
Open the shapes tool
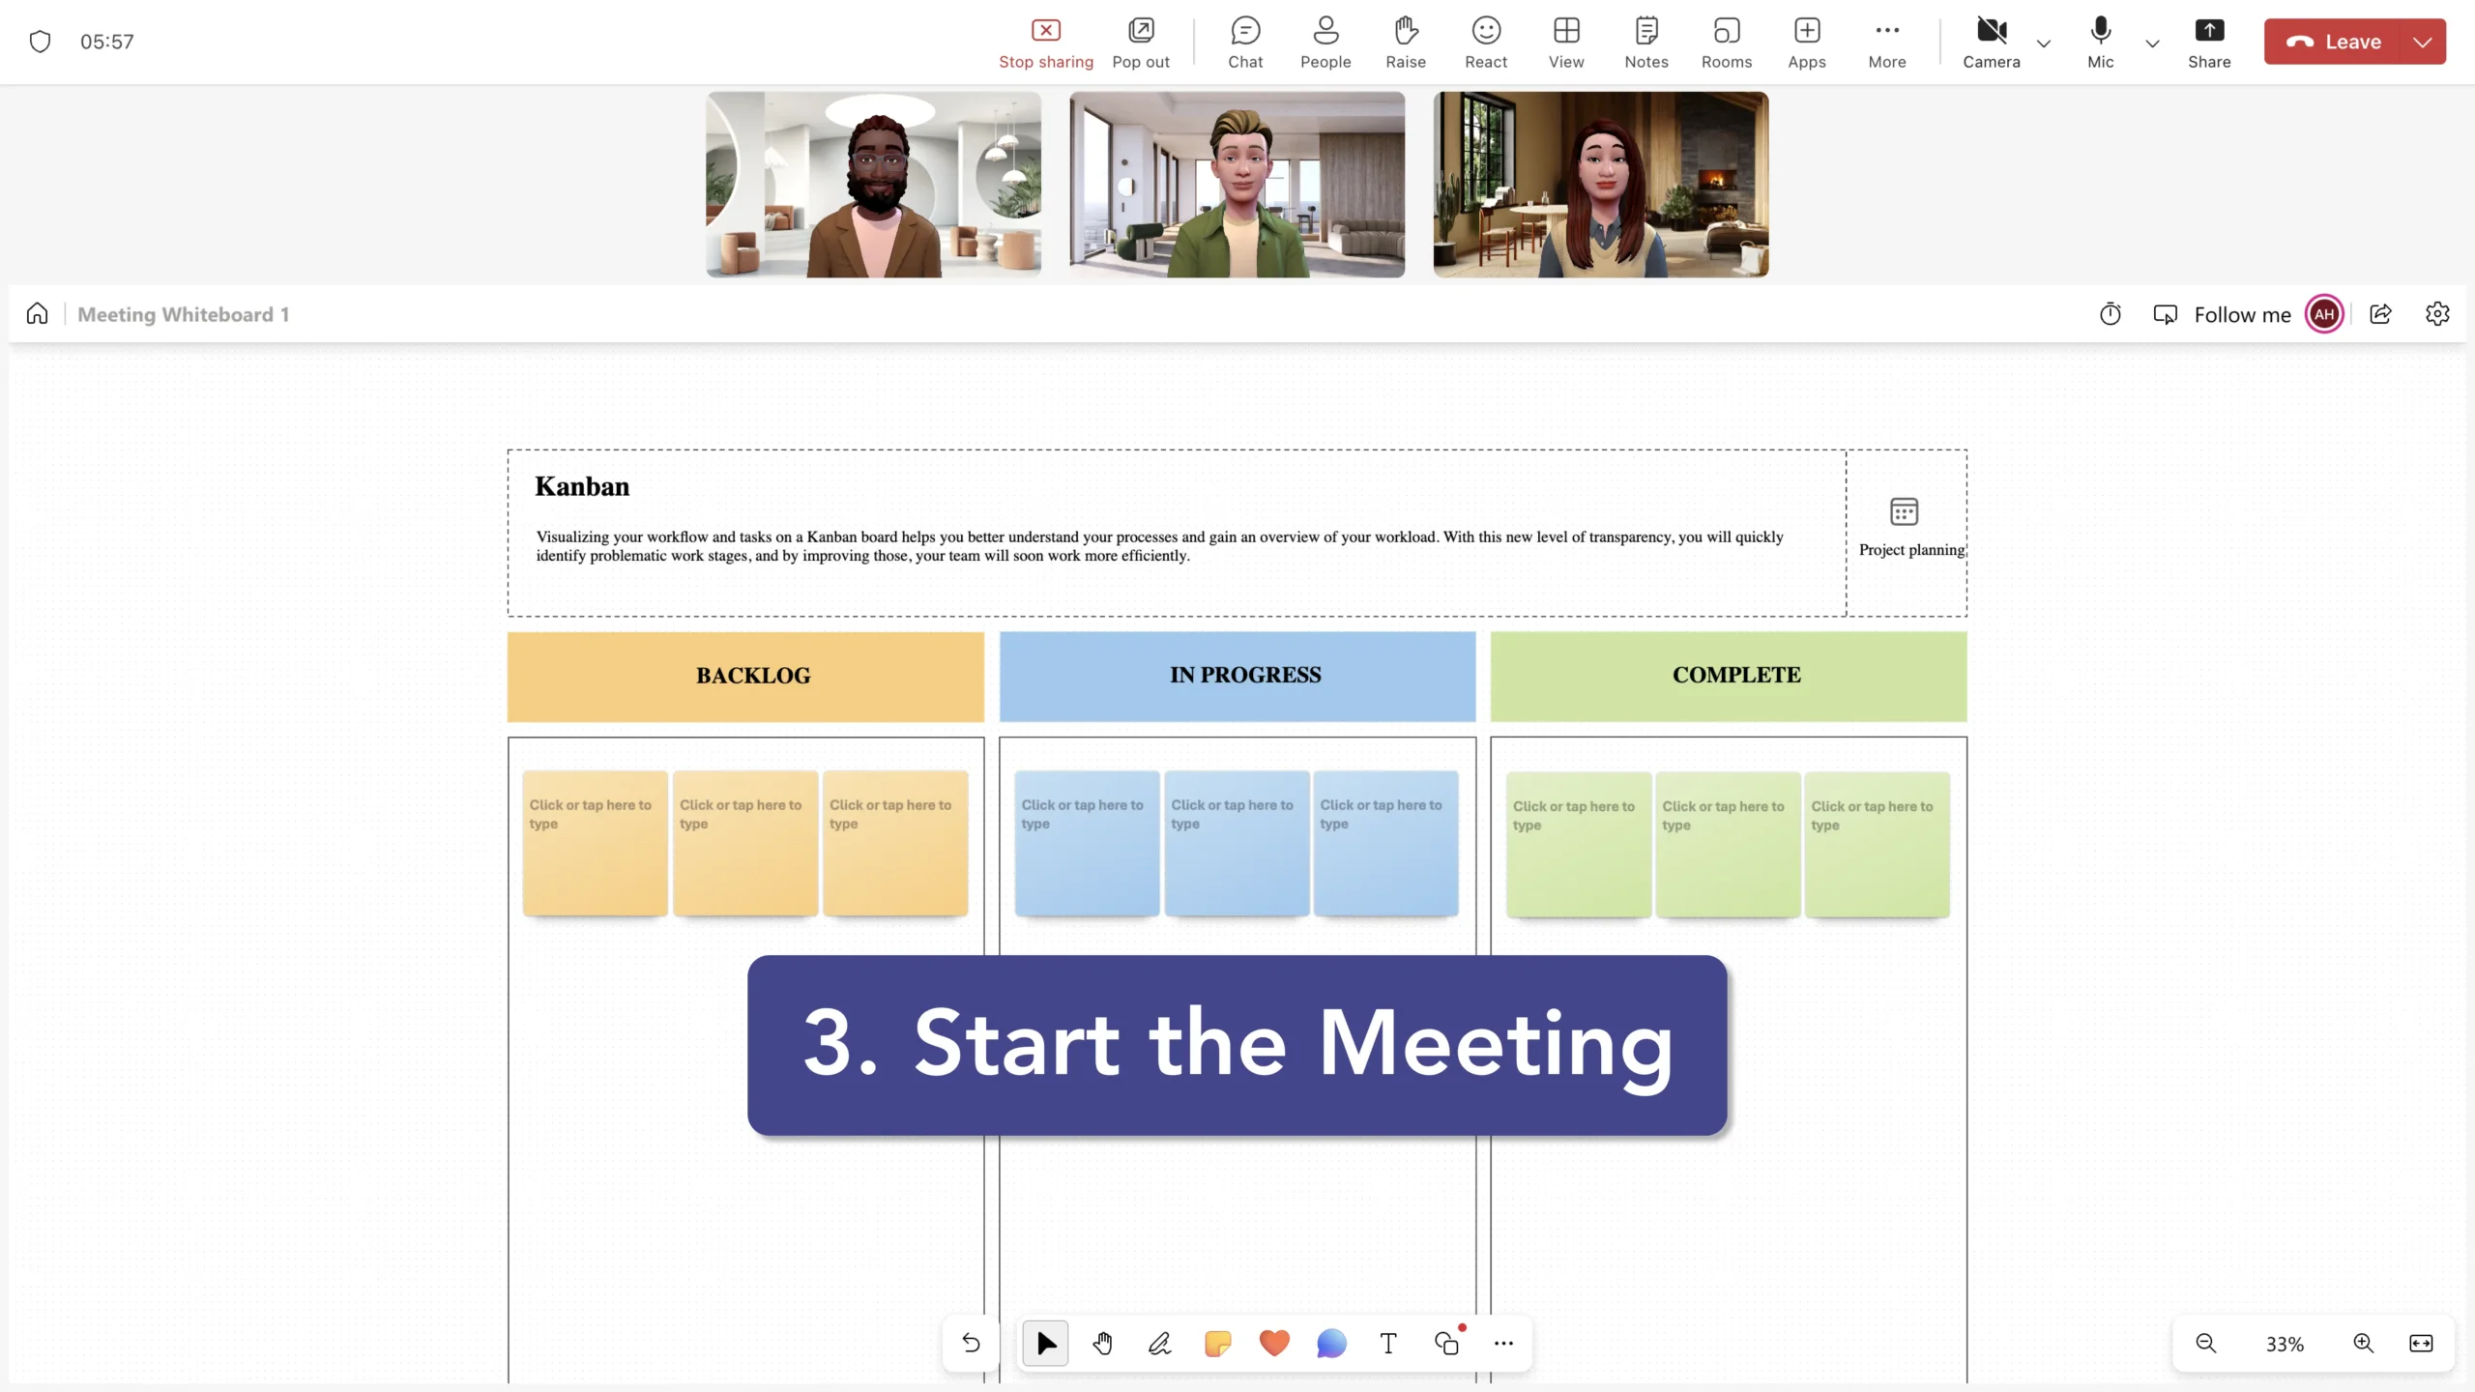coord(1447,1343)
